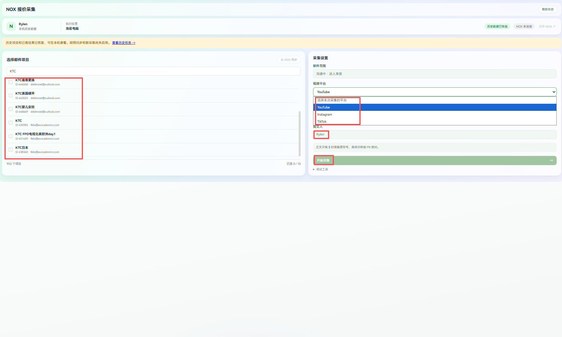Screen dimensions: 562x337
Task: Select the 选择本次采集的平台 placeholder option
Action: (435, 100)
